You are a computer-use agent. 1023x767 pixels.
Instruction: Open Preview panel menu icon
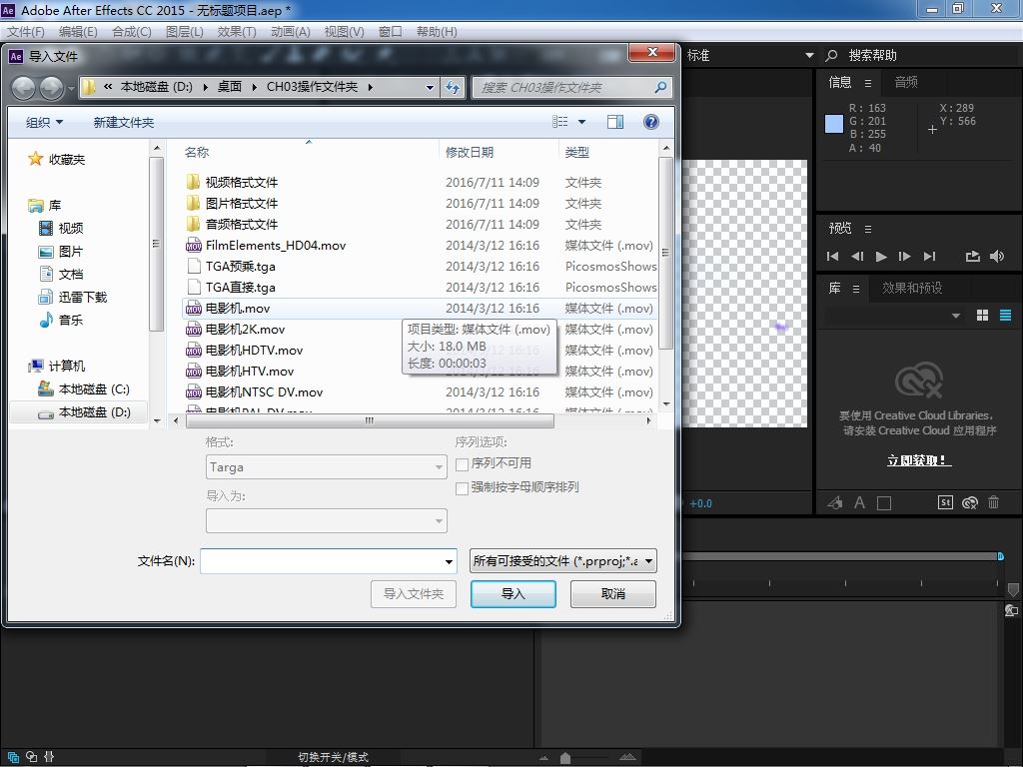(x=868, y=229)
